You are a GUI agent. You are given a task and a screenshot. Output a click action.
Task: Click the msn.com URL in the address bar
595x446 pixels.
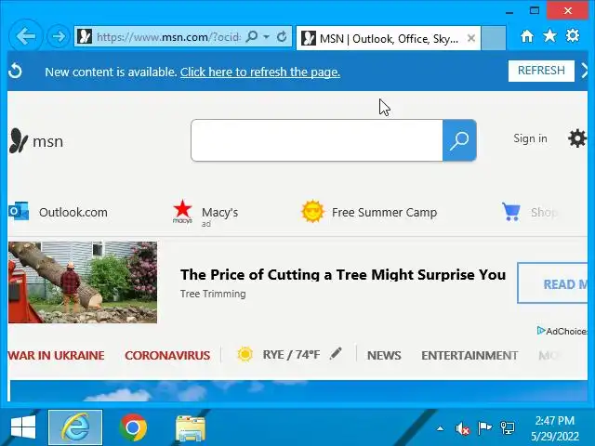(x=168, y=37)
